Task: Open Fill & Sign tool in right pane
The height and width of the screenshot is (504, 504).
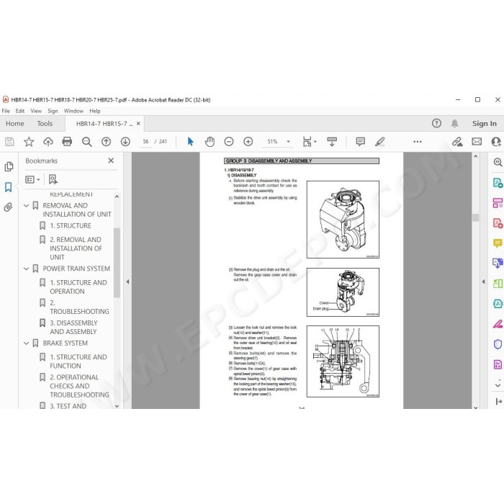Action: click(498, 324)
